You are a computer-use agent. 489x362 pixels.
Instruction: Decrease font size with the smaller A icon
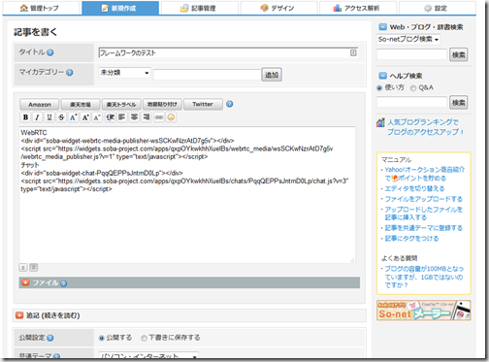(97, 117)
